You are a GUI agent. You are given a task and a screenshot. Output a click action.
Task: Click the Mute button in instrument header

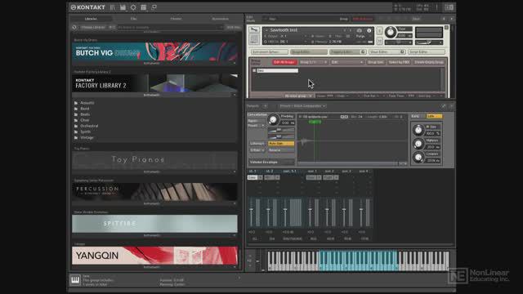pos(379,41)
